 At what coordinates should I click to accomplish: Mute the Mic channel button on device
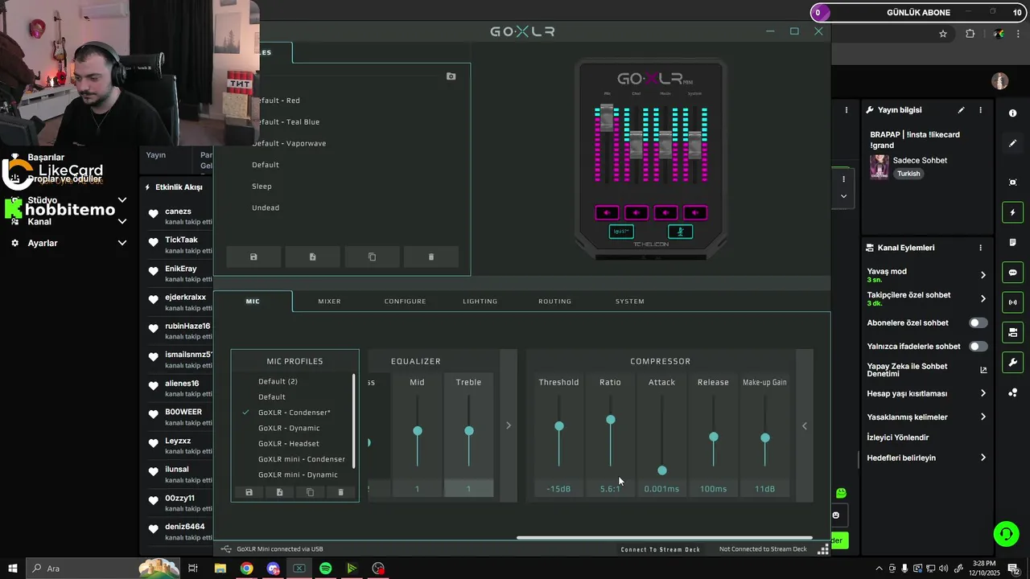(607, 213)
